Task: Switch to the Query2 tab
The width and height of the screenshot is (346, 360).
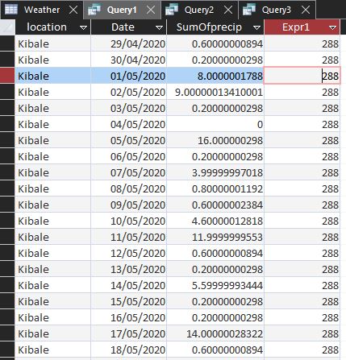Action: point(199,10)
